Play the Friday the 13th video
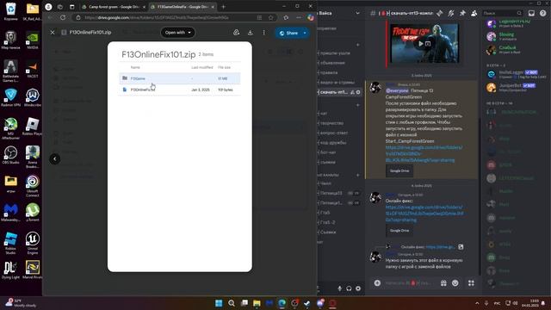The image size is (551, 310). point(421,44)
